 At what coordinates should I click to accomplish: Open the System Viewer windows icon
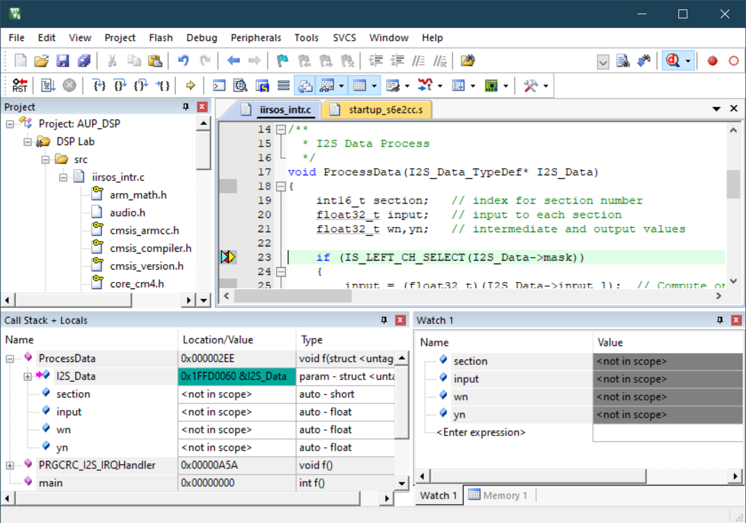click(491, 86)
